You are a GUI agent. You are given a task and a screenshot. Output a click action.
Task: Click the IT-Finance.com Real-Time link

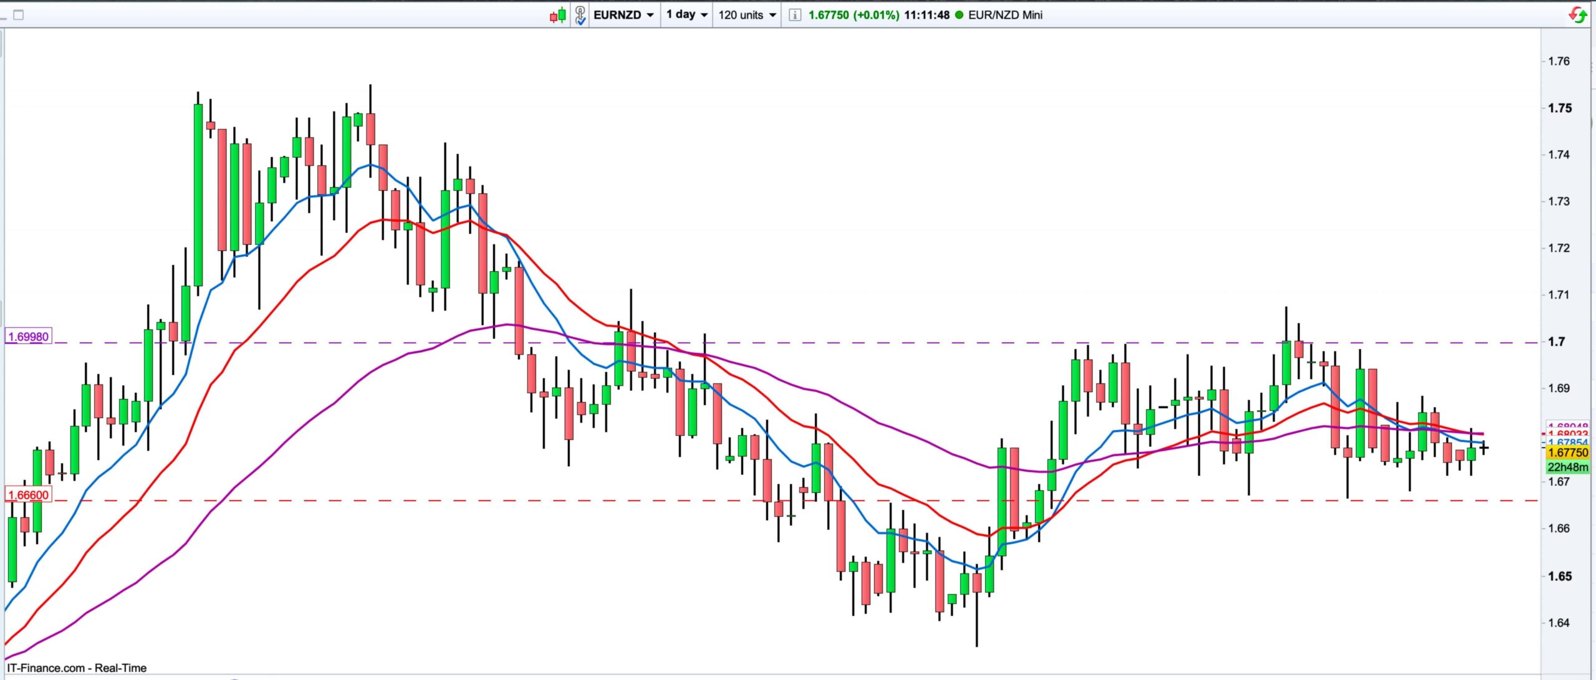(x=77, y=668)
